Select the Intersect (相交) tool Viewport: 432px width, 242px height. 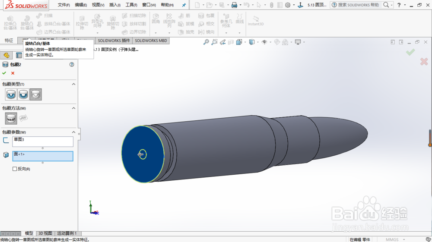point(206,24)
